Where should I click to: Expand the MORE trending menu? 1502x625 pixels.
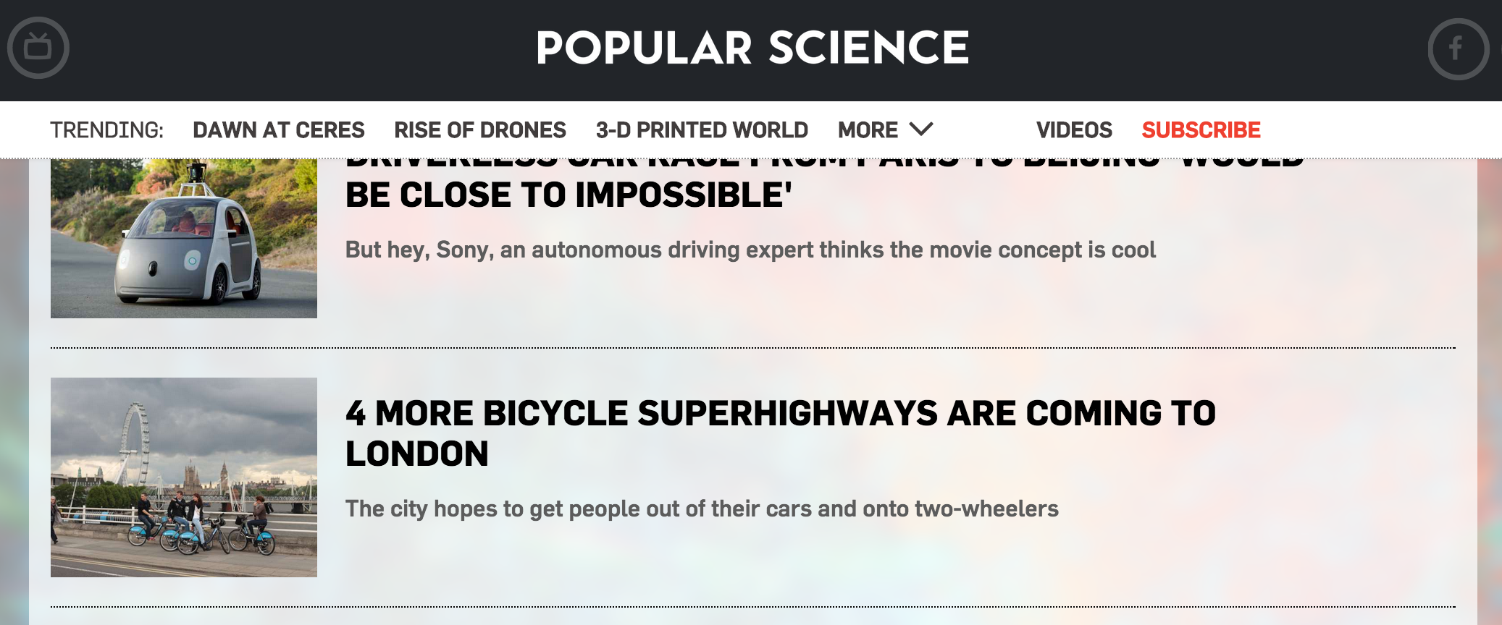[868, 130]
